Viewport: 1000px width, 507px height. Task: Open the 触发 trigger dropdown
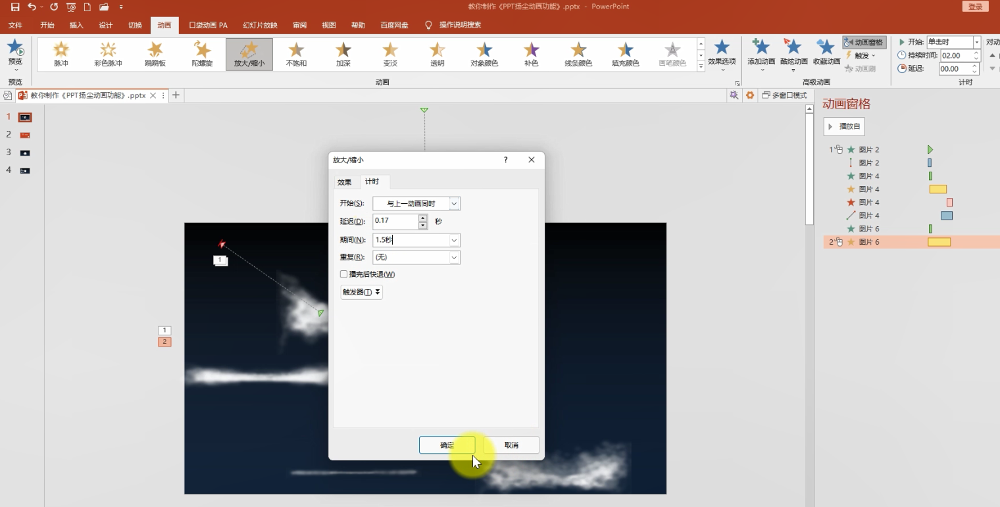coord(861,55)
